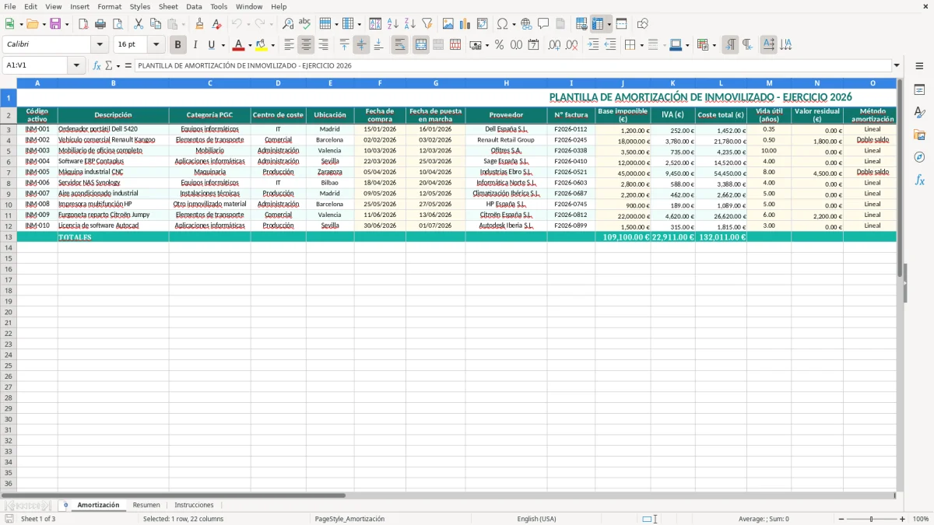
Task: Click the formula input line
Action: click(x=513, y=65)
